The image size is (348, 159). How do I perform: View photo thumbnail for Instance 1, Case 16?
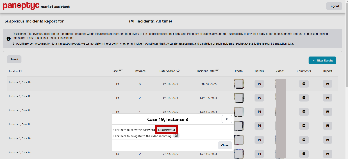coord(239,140)
